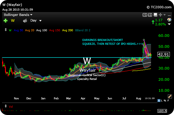Click the Vol legend label
The width and height of the screenshot is (174, 115).
[x=11, y=106]
